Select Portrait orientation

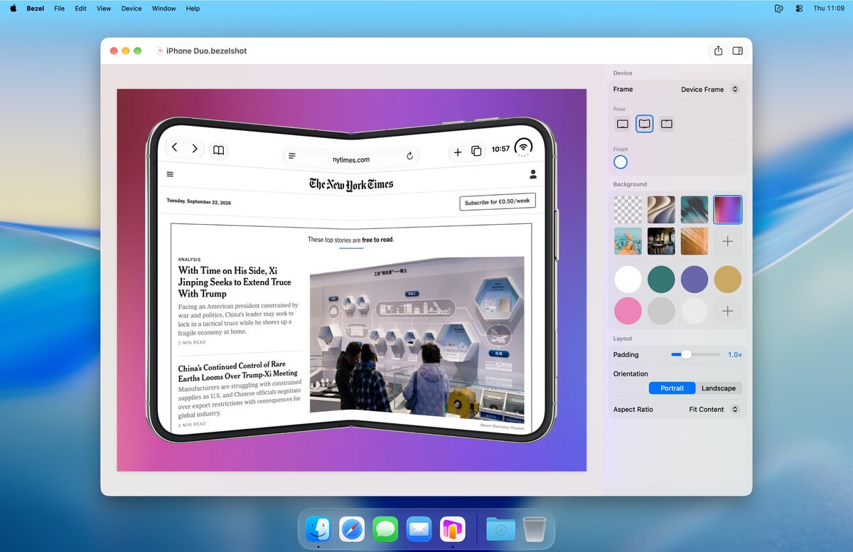click(x=672, y=388)
